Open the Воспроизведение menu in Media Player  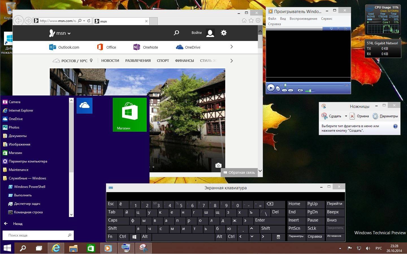pyautogui.click(x=303, y=19)
